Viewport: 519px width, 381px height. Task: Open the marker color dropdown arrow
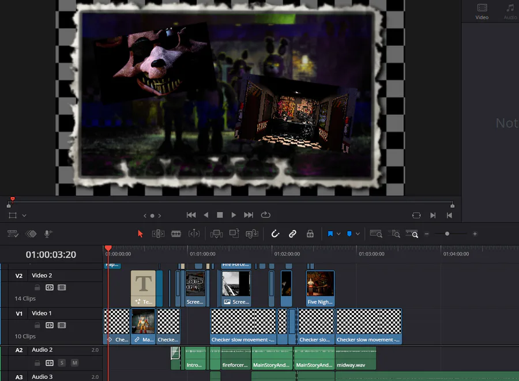click(358, 234)
